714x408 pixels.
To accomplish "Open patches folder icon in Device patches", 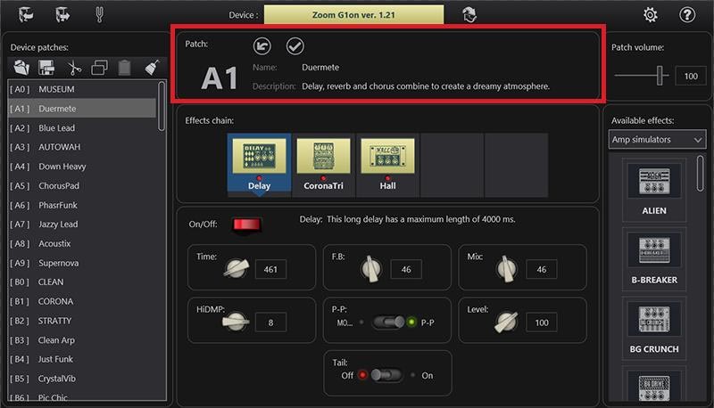I will 22,67.
